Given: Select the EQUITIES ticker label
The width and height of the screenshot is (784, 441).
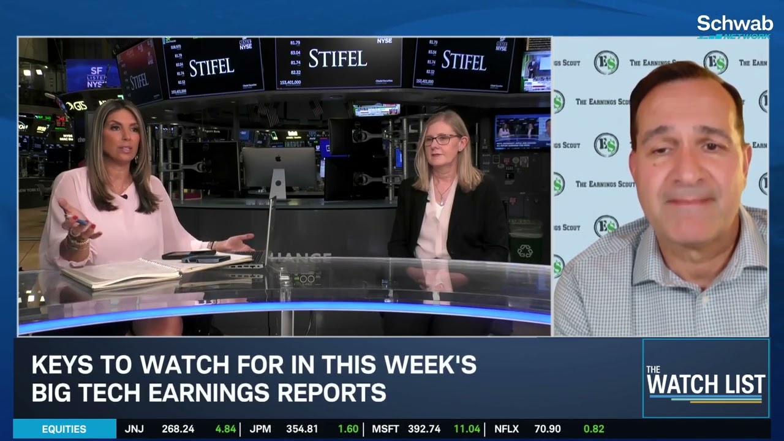Looking at the screenshot, I should 64,429.
